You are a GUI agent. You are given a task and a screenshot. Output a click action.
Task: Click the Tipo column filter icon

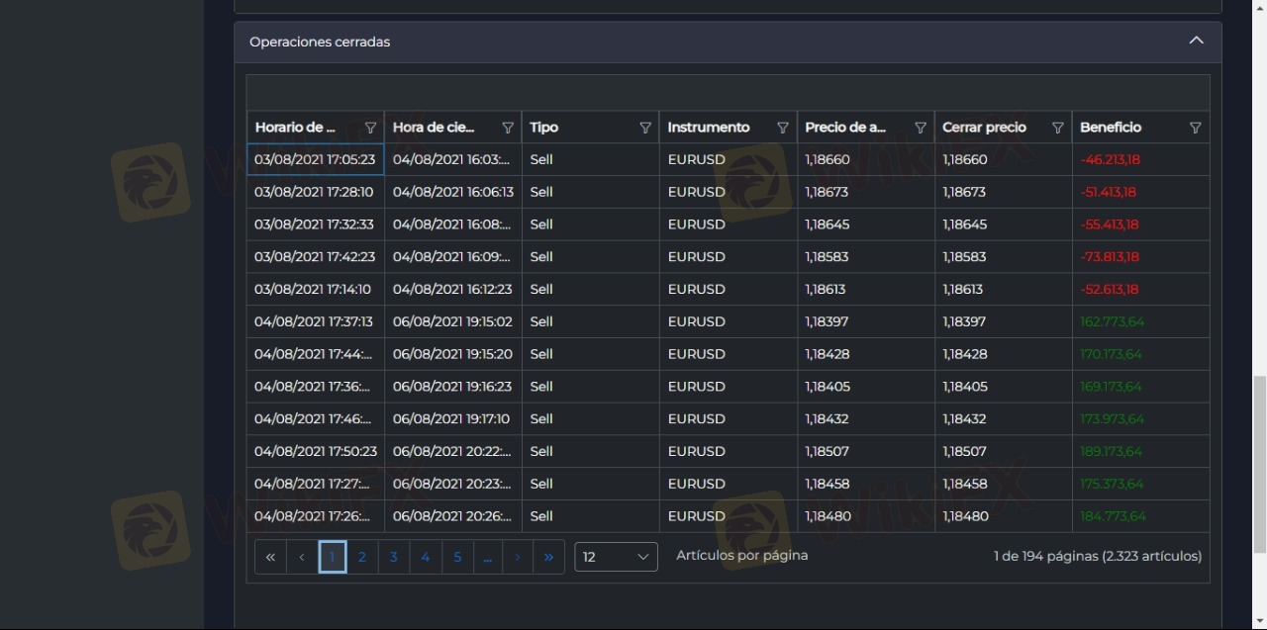[645, 128]
